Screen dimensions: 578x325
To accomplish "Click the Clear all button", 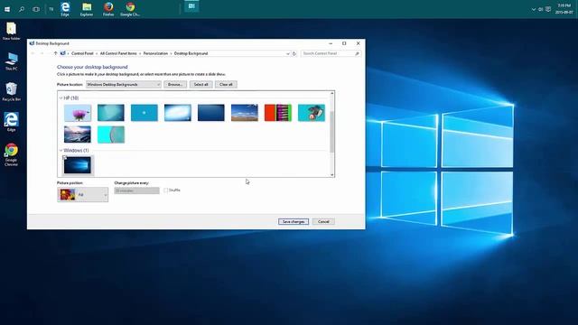I will pyautogui.click(x=226, y=84).
